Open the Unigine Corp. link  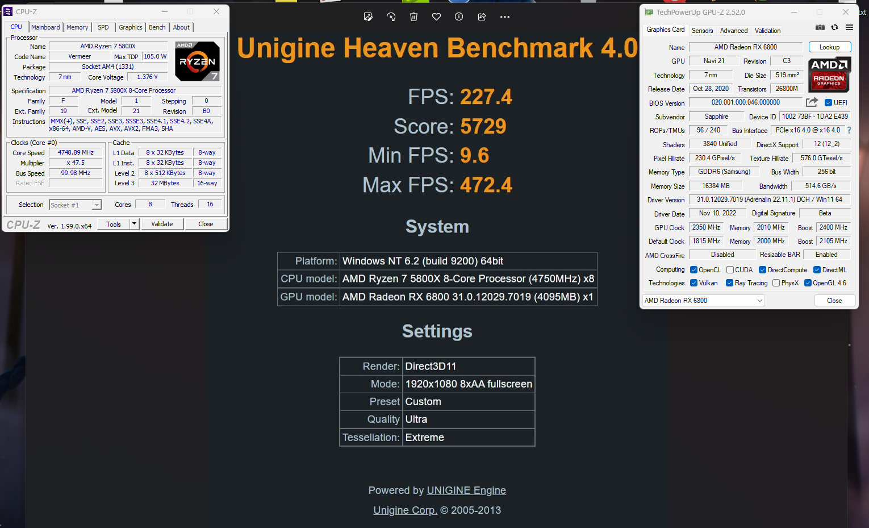click(405, 510)
